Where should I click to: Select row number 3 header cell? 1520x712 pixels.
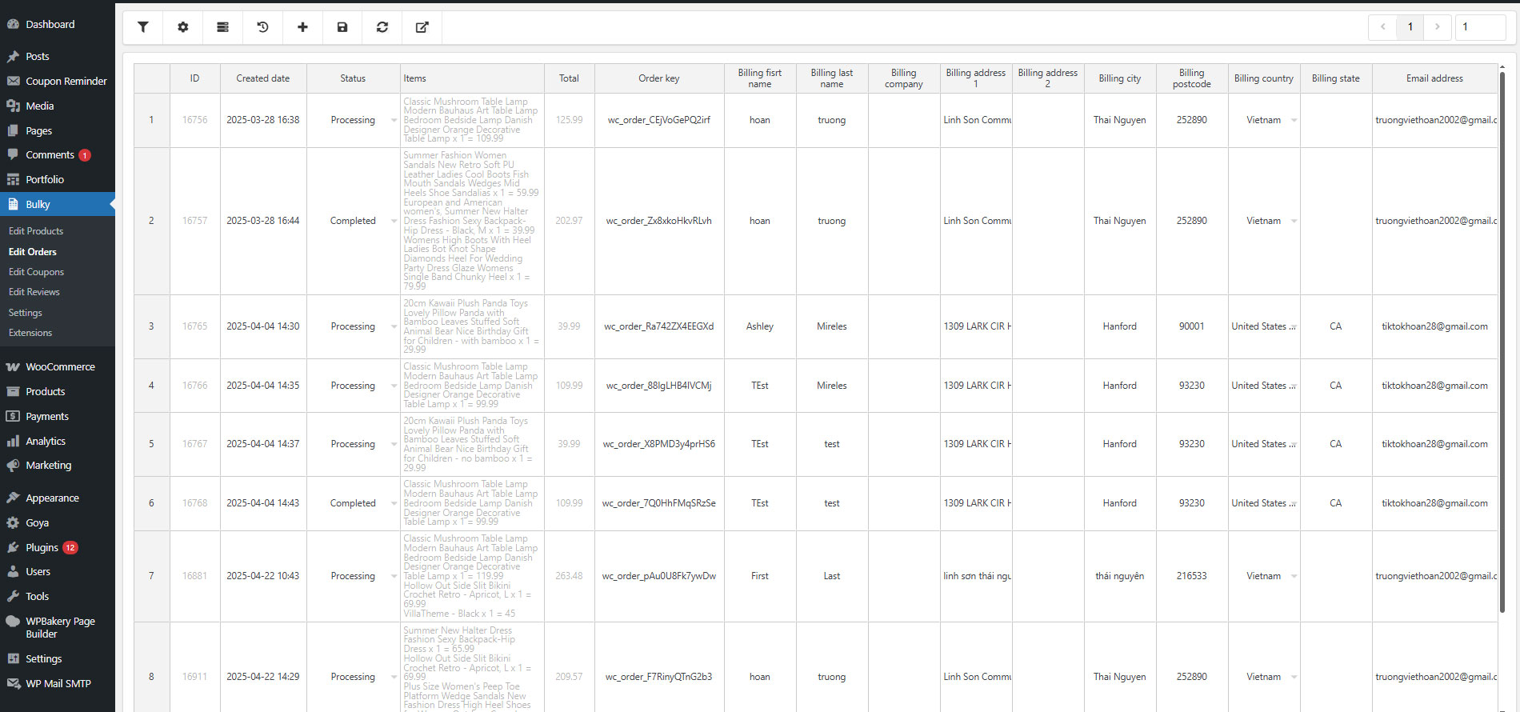point(151,326)
